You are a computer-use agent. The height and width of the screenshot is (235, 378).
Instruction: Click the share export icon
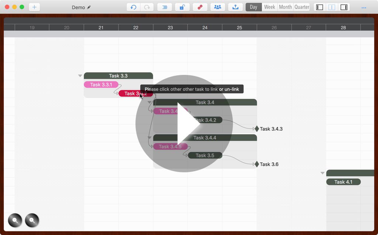(x=236, y=7)
